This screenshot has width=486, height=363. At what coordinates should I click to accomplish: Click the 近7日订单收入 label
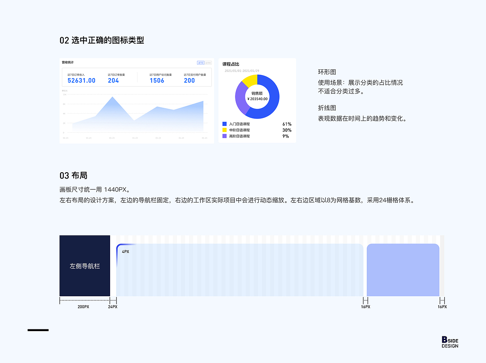[x=76, y=75]
